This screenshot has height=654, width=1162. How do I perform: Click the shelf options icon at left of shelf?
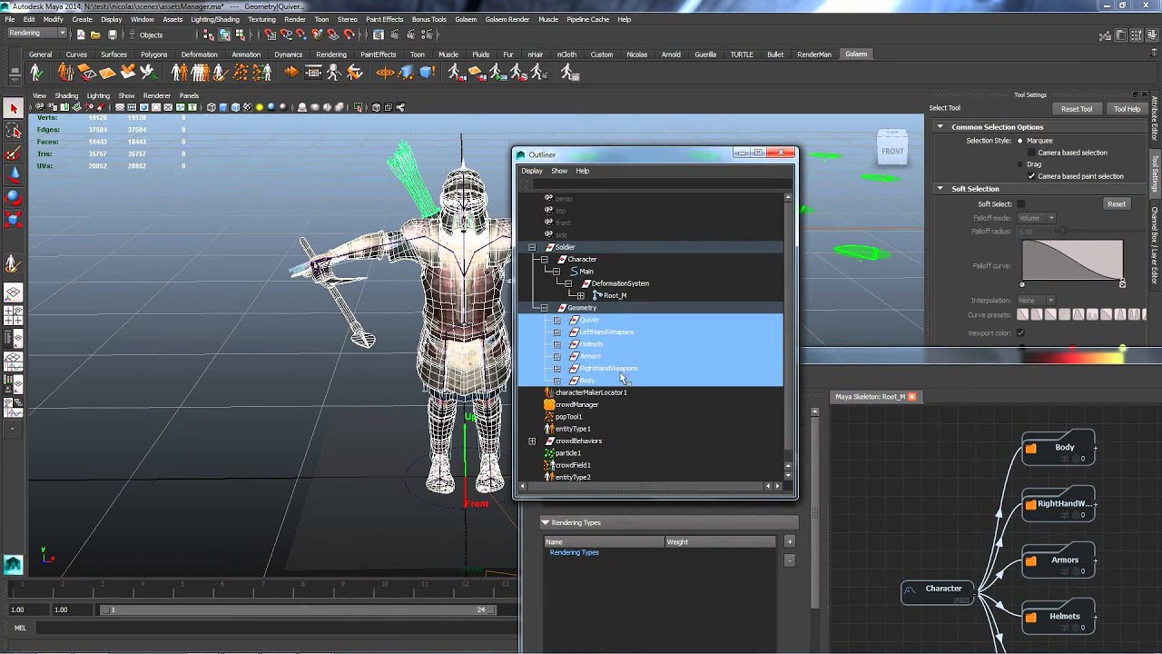tap(13, 74)
